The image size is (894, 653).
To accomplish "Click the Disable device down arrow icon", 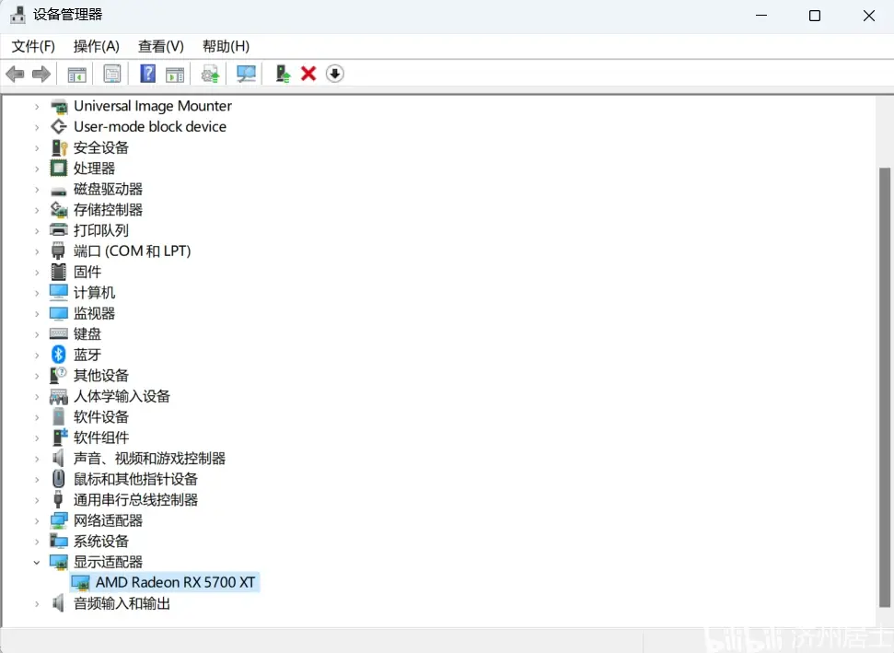I will (x=335, y=74).
